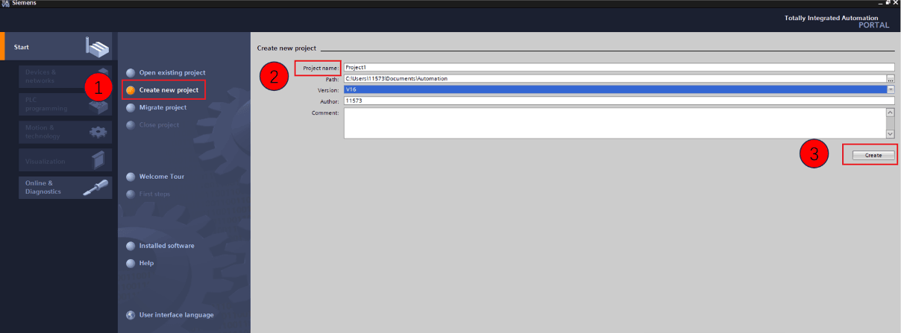The height and width of the screenshot is (333, 901).
Task: Click the Open existing project bullet icon
Action: point(131,73)
